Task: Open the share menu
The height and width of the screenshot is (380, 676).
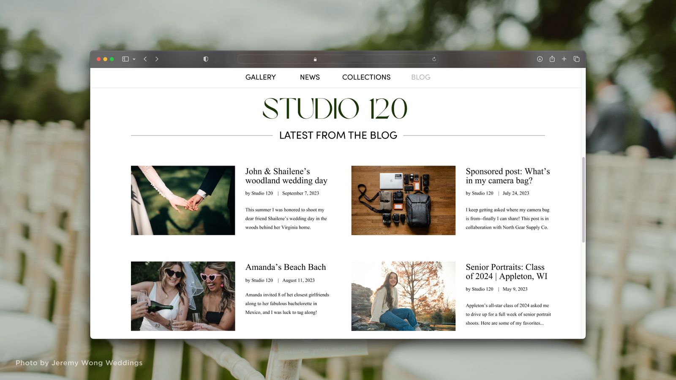Action: point(552,59)
